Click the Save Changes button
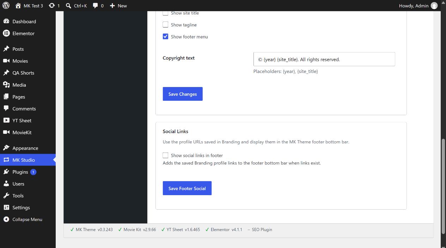This screenshot has width=446, height=248. 183,94
